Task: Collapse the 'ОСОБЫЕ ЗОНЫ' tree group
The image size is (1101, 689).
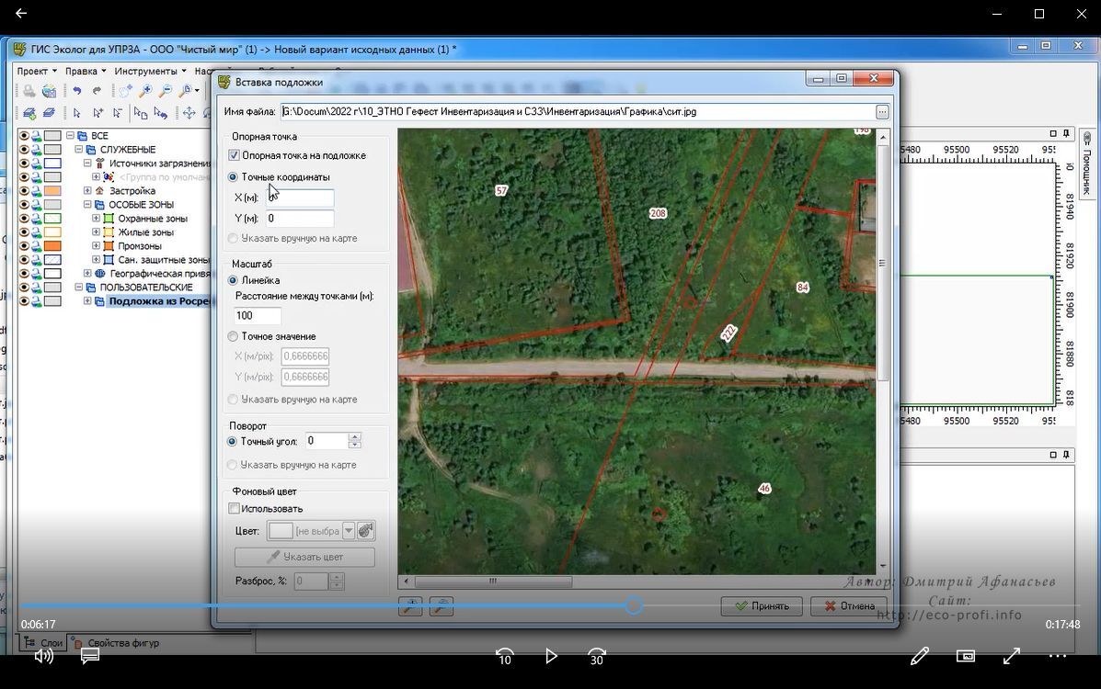Action: click(87, 205)
